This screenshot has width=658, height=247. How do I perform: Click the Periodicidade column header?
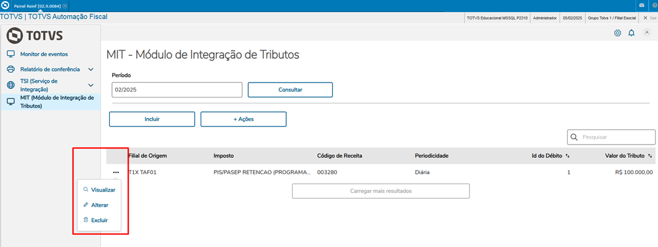point(432,156)
